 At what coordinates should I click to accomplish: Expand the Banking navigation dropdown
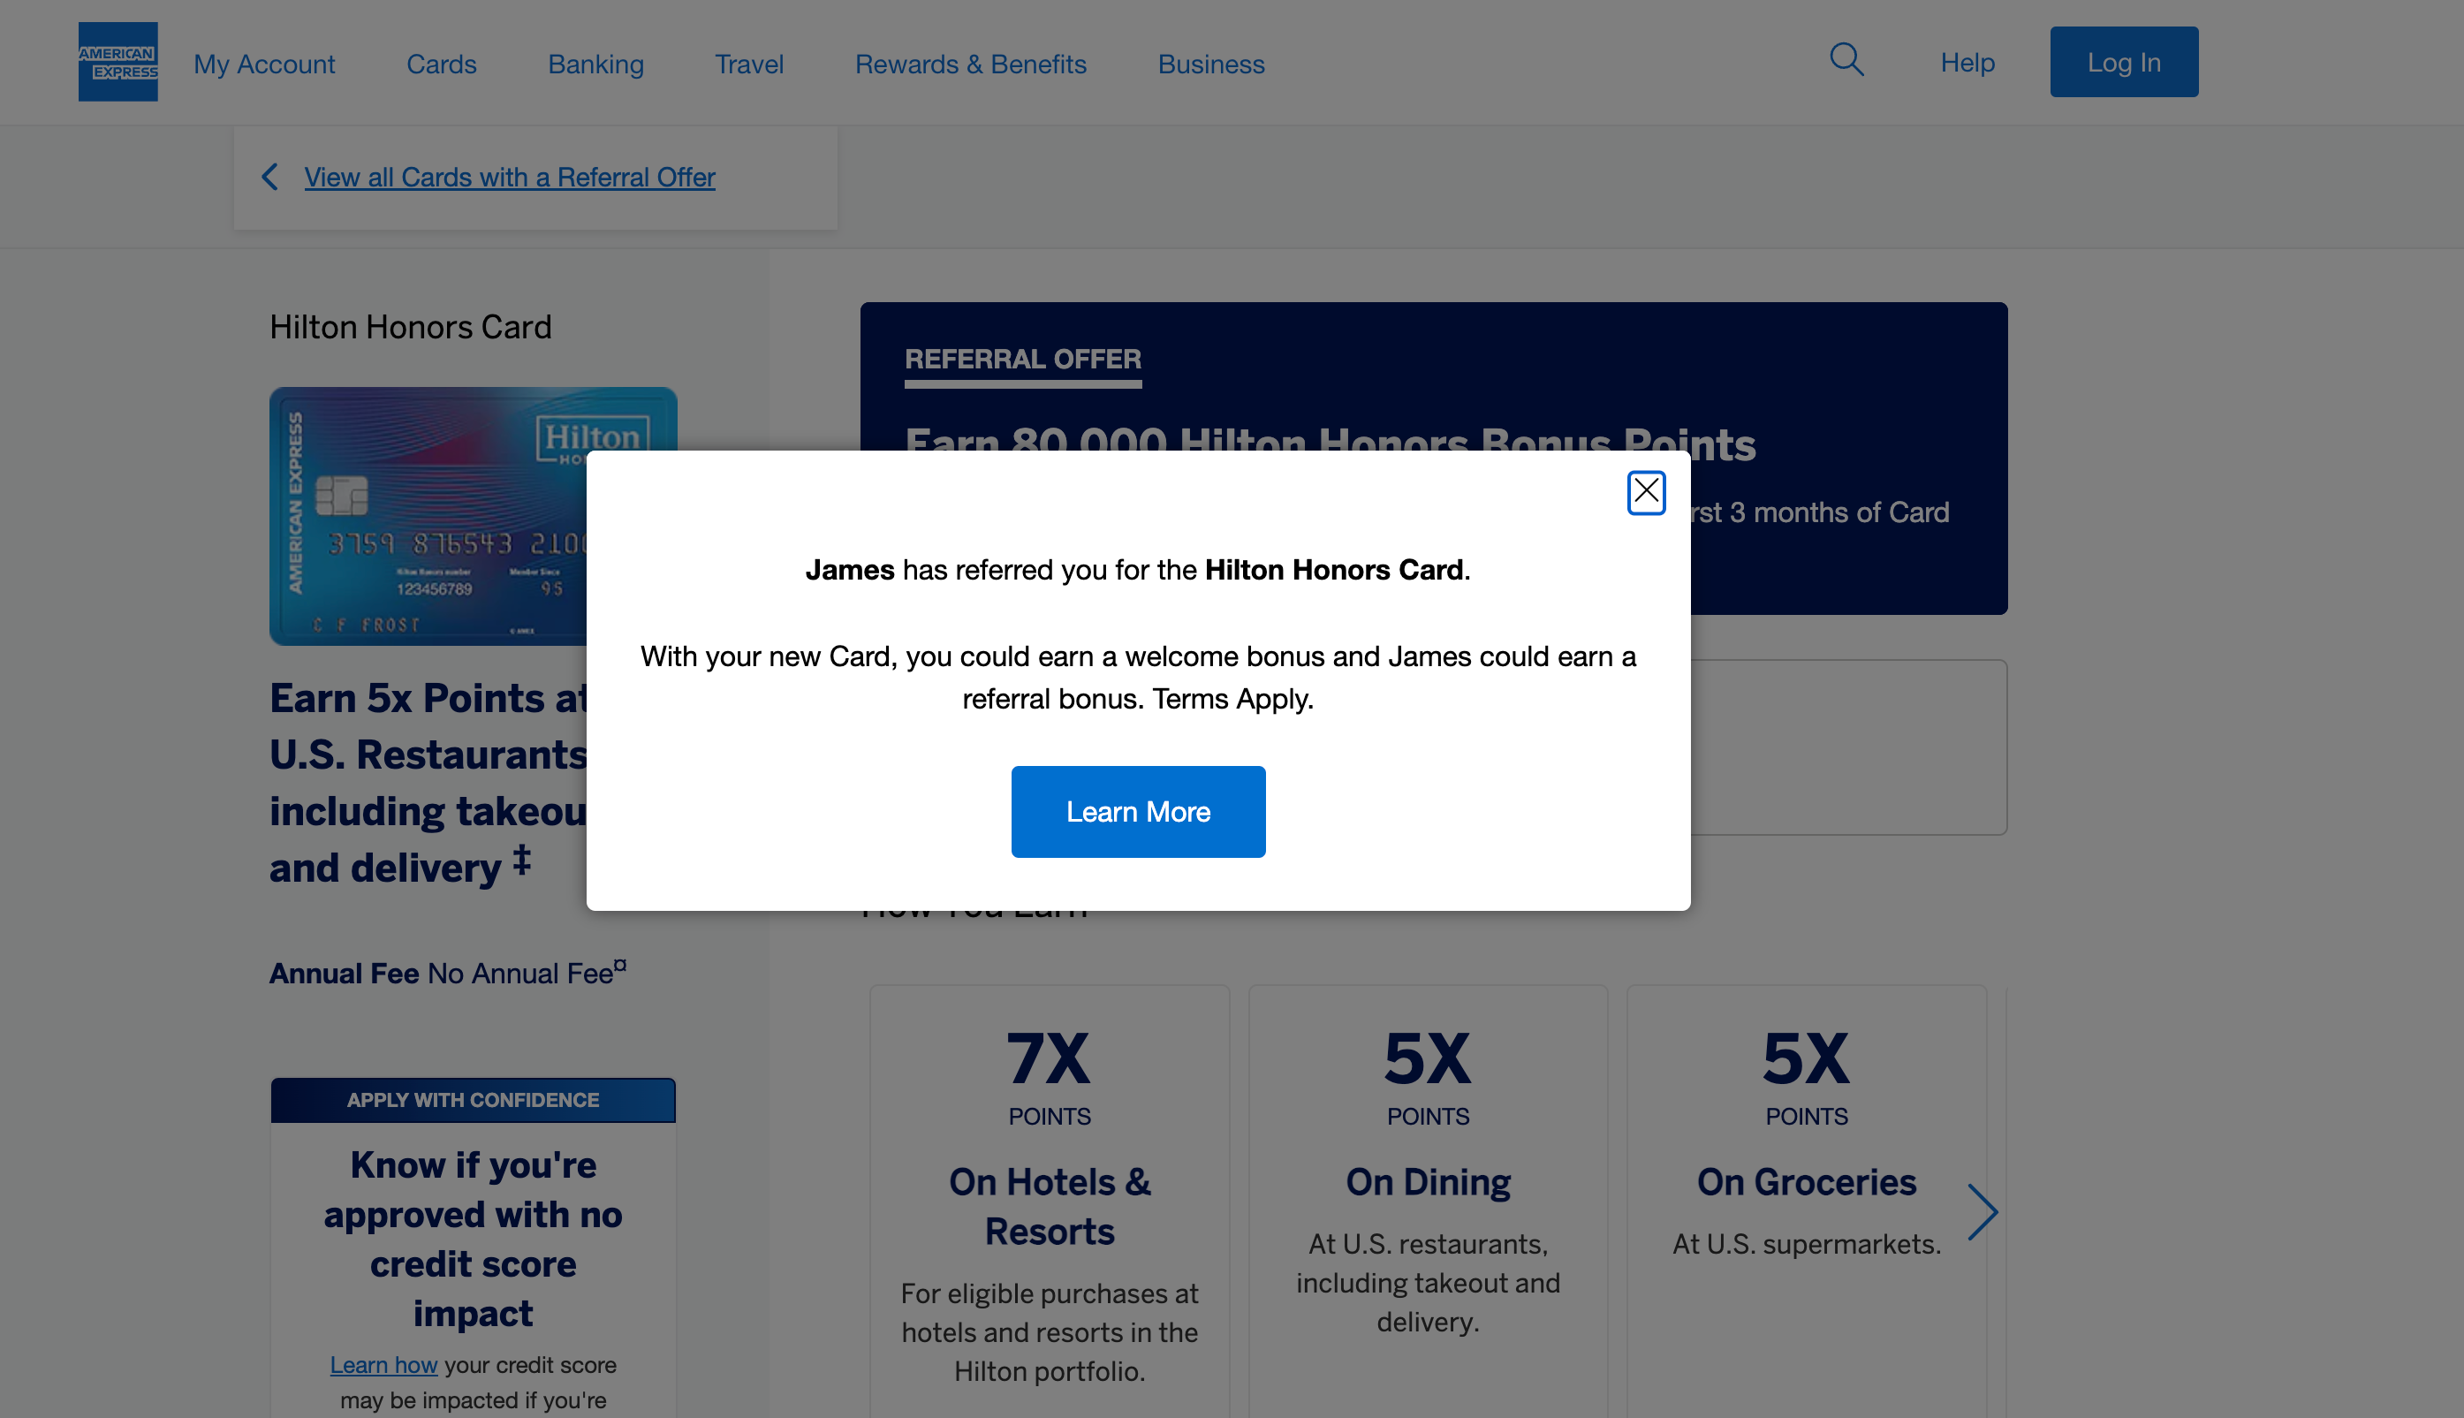594,63
